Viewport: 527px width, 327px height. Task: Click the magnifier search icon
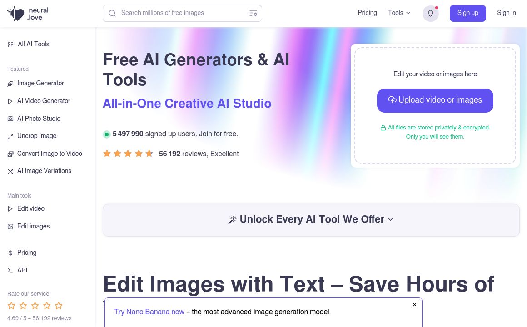tap(112, 14)
